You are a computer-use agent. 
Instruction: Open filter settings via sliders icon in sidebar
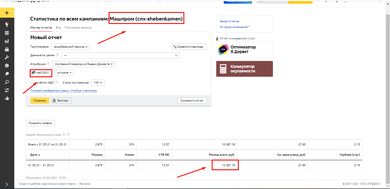click(7, 90)
